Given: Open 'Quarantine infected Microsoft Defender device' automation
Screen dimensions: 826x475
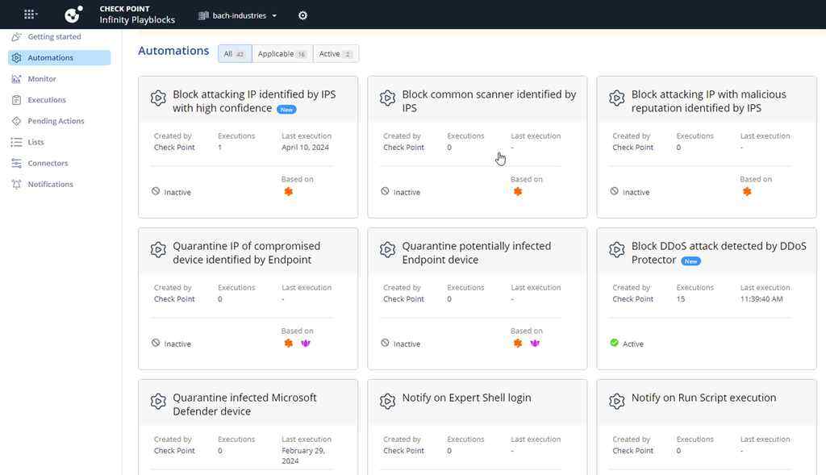Looking at the screenshot, I should pyautogui.click(x=244, y=404).
